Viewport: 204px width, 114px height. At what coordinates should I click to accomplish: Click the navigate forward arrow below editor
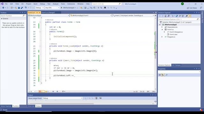(57, 92)
